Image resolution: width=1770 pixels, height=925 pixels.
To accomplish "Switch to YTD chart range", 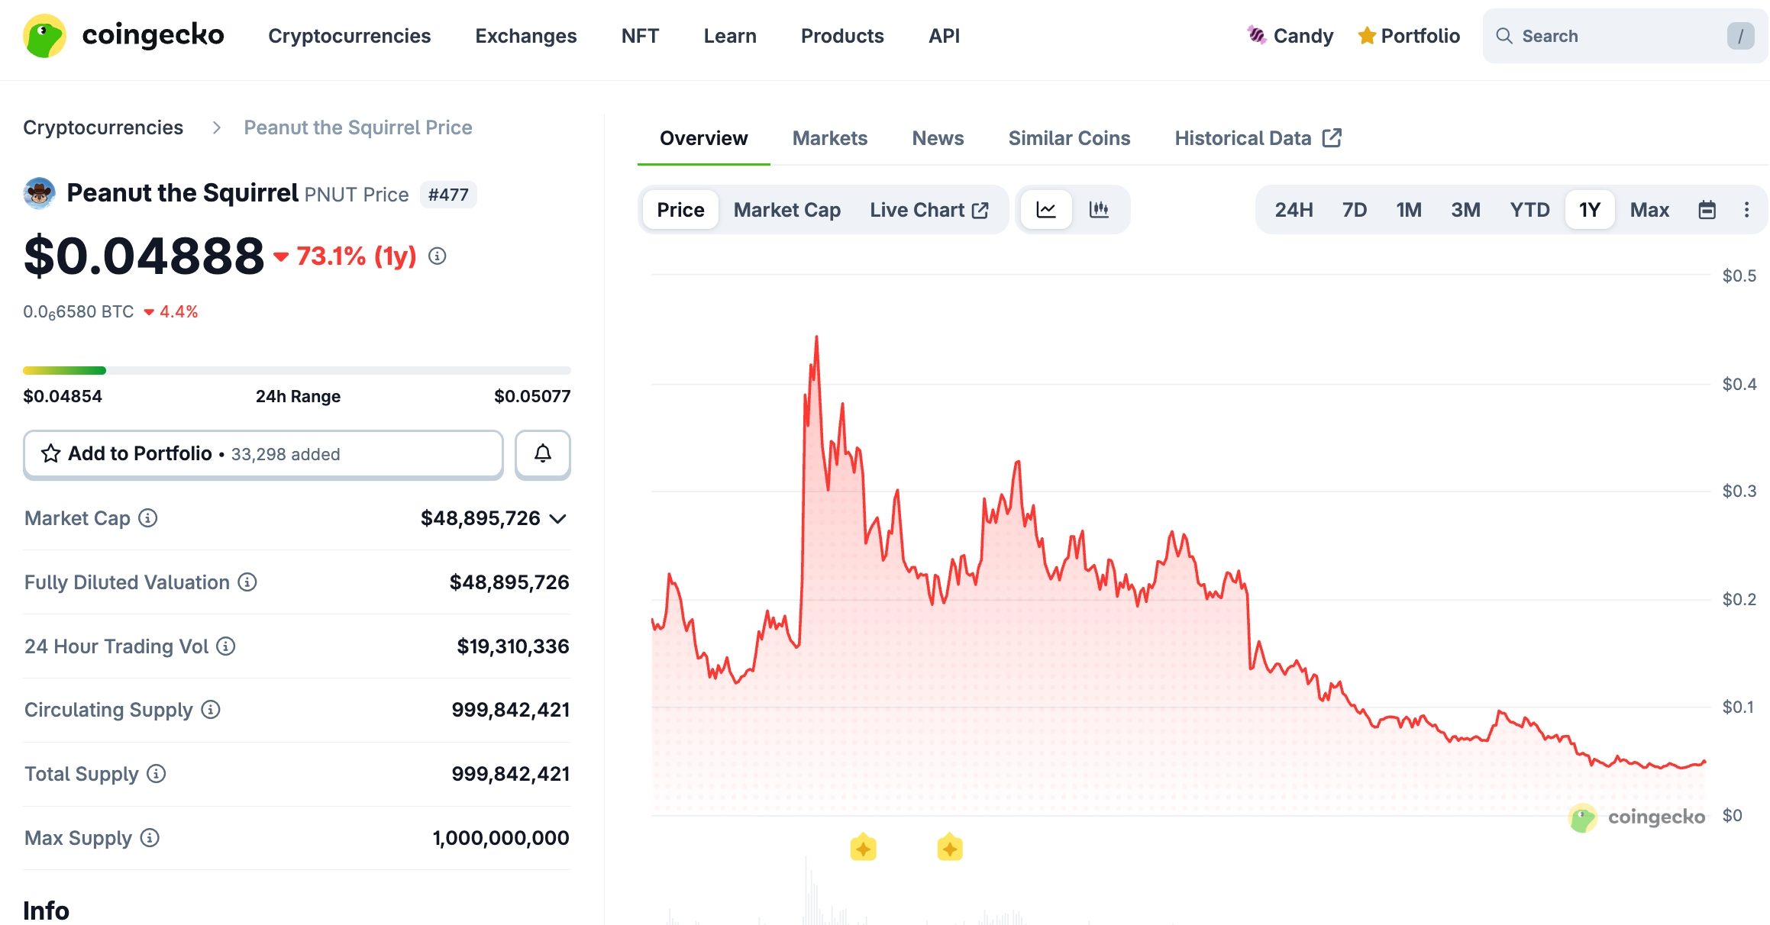I will tap(1529, 209).
